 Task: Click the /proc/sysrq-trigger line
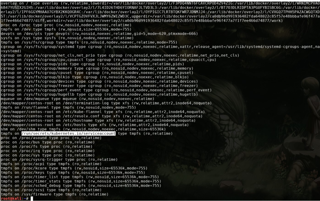pos(59,160)
